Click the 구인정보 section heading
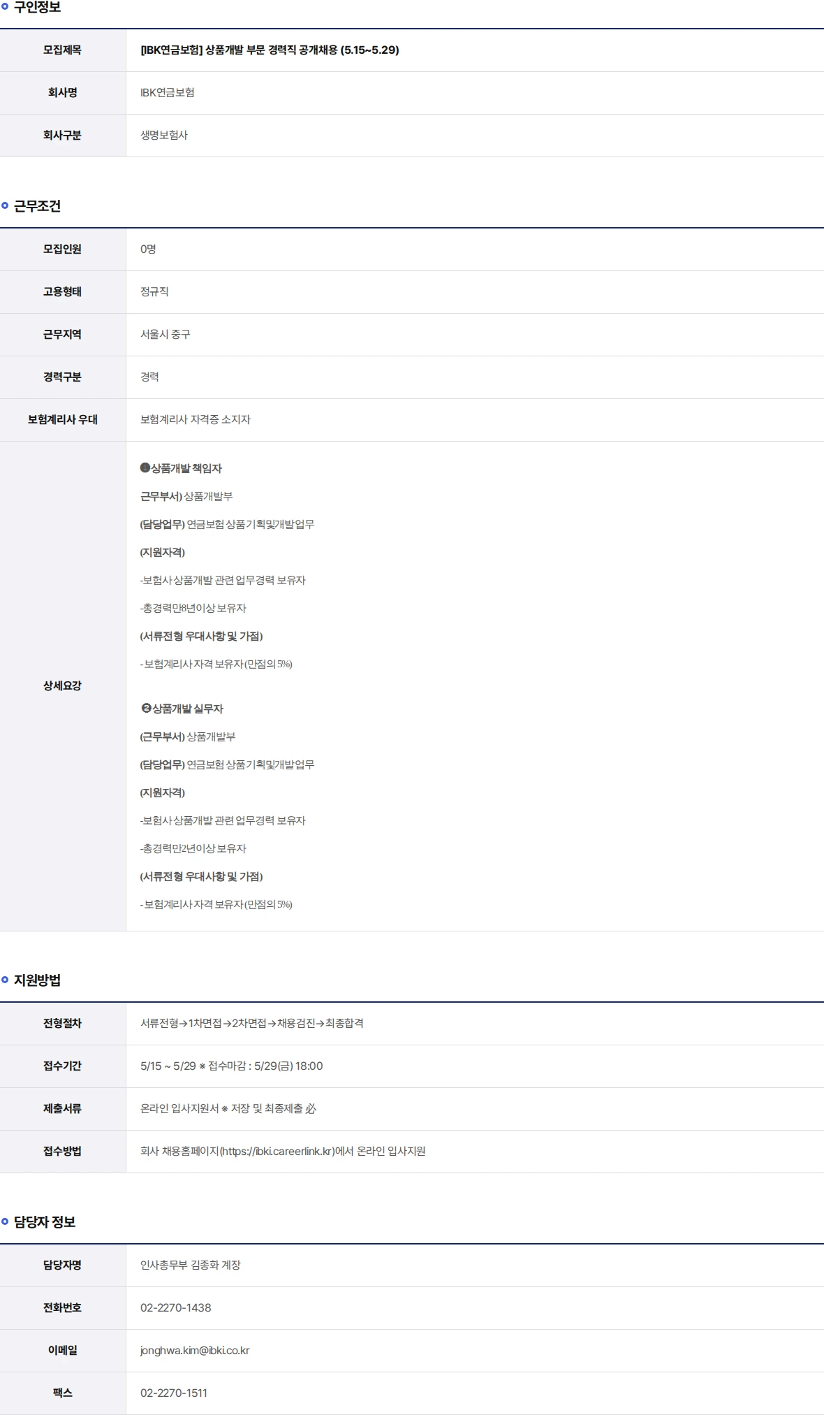The image size is (824, 1415). pyautogui.click(x=37, y=7)
